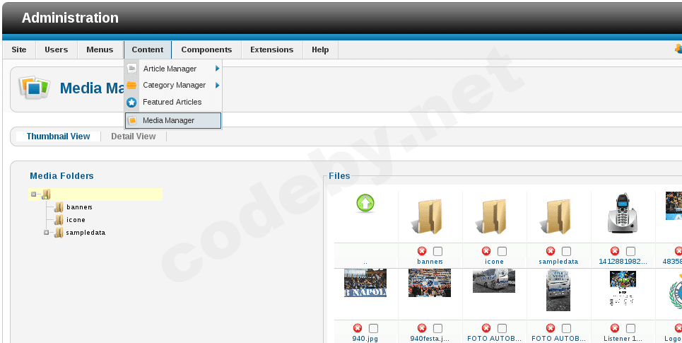Click the Category Manager folder icon
The image size is (682, 343).
[131, 86]
